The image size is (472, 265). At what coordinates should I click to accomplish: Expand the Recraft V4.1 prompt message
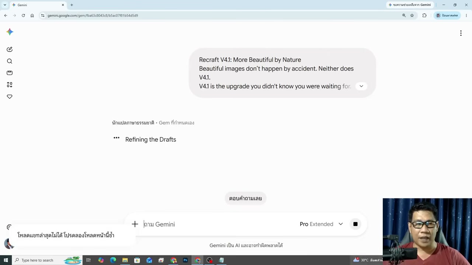tap(361, 86)
